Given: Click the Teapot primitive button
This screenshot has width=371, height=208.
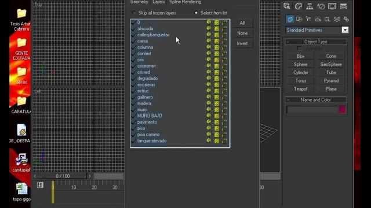Looking at the screenshot, I should (300, 89).
